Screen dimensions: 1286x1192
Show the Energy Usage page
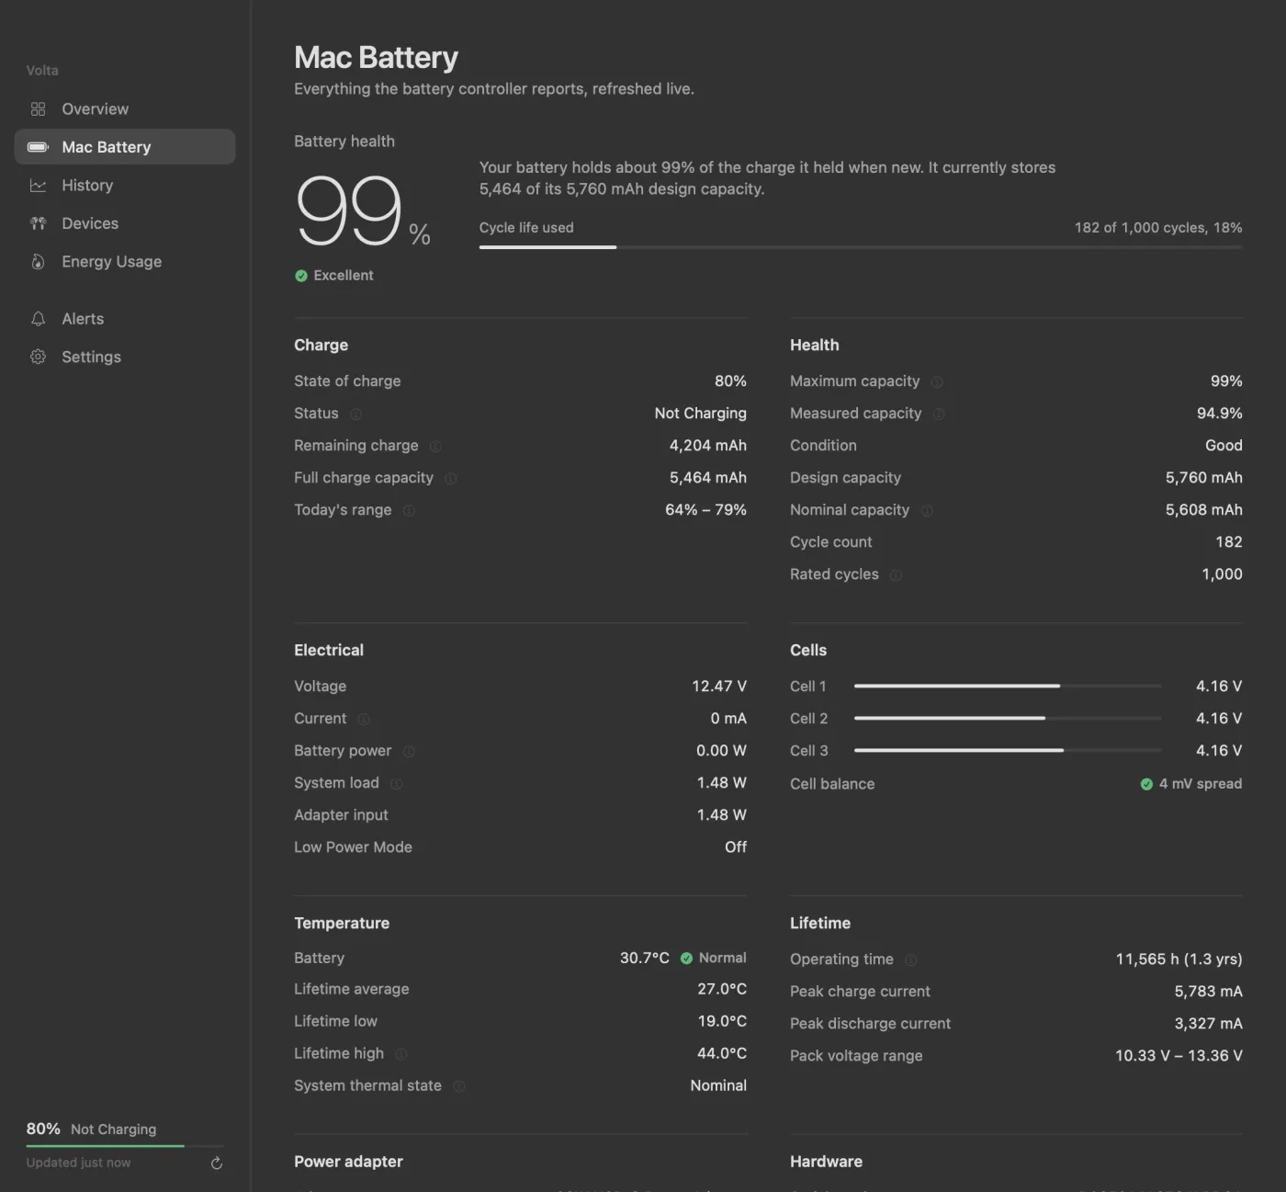pyautogui.click(x=125, y=262)
